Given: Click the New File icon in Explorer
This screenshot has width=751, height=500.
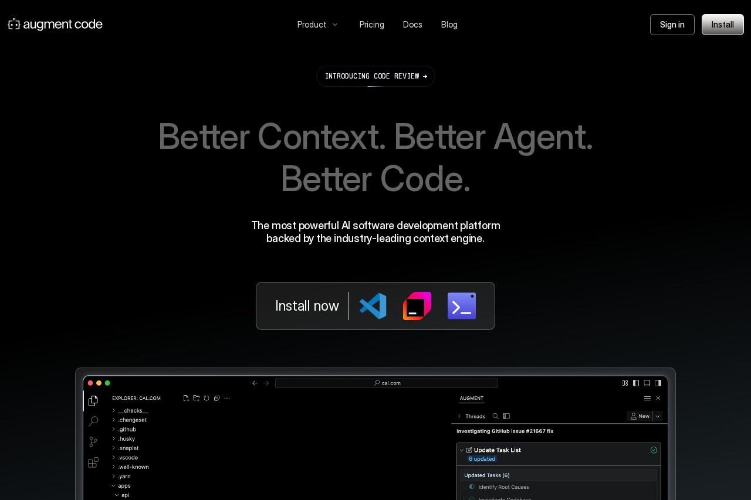Looking at the screenshot, I should [186, 398].
